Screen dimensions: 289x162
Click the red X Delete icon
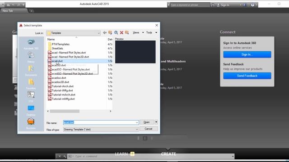121,32
